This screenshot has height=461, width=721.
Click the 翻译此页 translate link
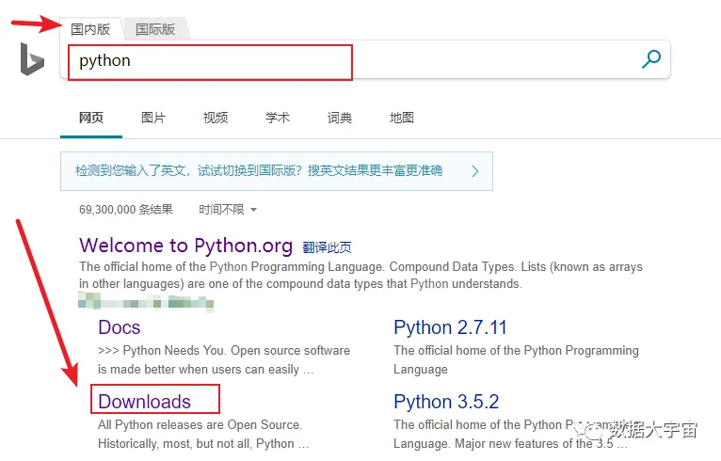coord(327,247)
